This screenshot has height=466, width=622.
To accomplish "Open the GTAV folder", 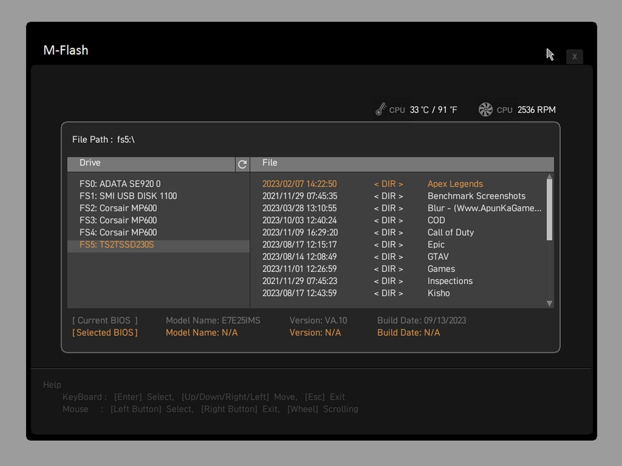I will pos(438,257).
